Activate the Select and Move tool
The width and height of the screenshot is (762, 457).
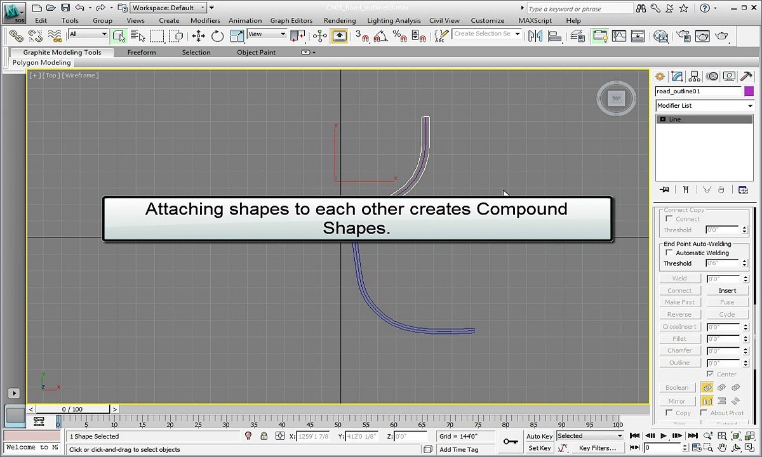pyautogui.click(x=198, y=36)
